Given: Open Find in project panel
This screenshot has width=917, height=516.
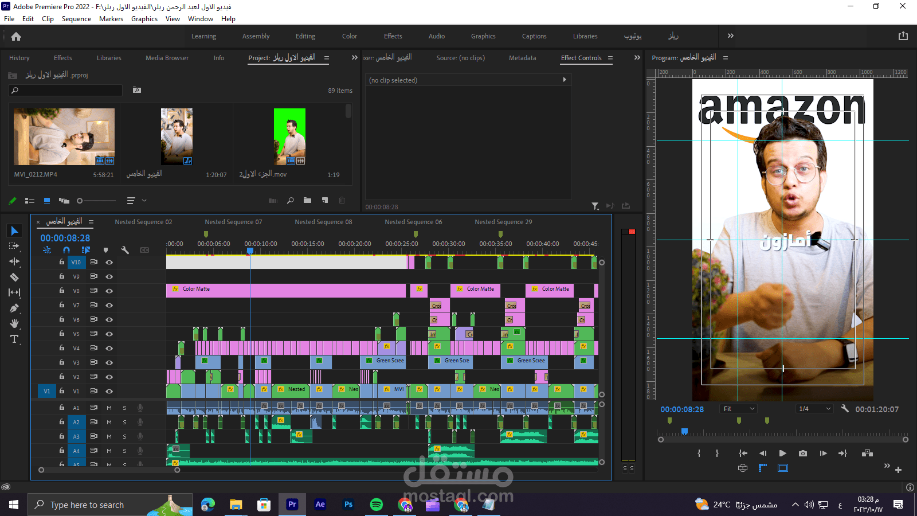Looking at the screenshot, I should (x=291, y=200).
